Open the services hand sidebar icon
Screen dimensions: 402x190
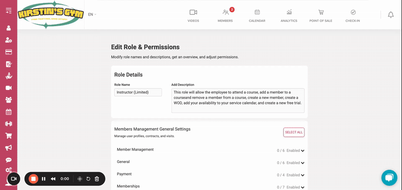(x=9, y=76)
